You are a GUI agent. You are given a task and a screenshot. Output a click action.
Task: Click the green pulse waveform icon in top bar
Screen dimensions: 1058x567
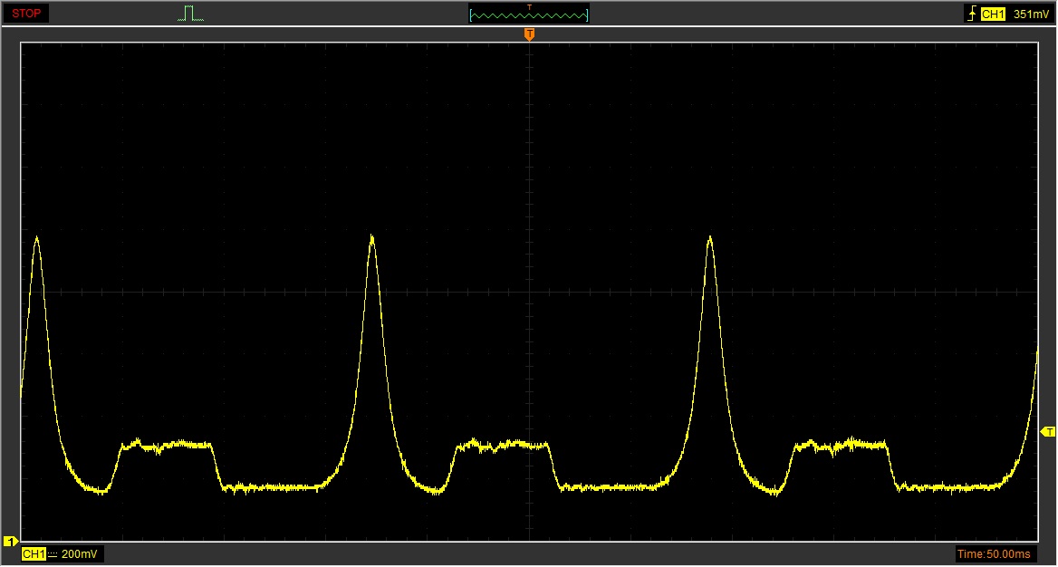(x=190, y=14)
